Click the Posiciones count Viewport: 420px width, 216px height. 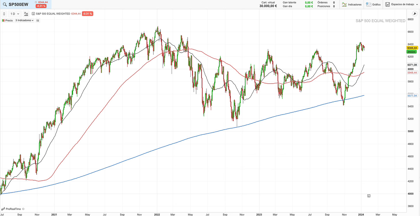point(334,6)
